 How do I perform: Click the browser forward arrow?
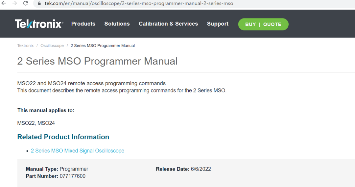14,3
